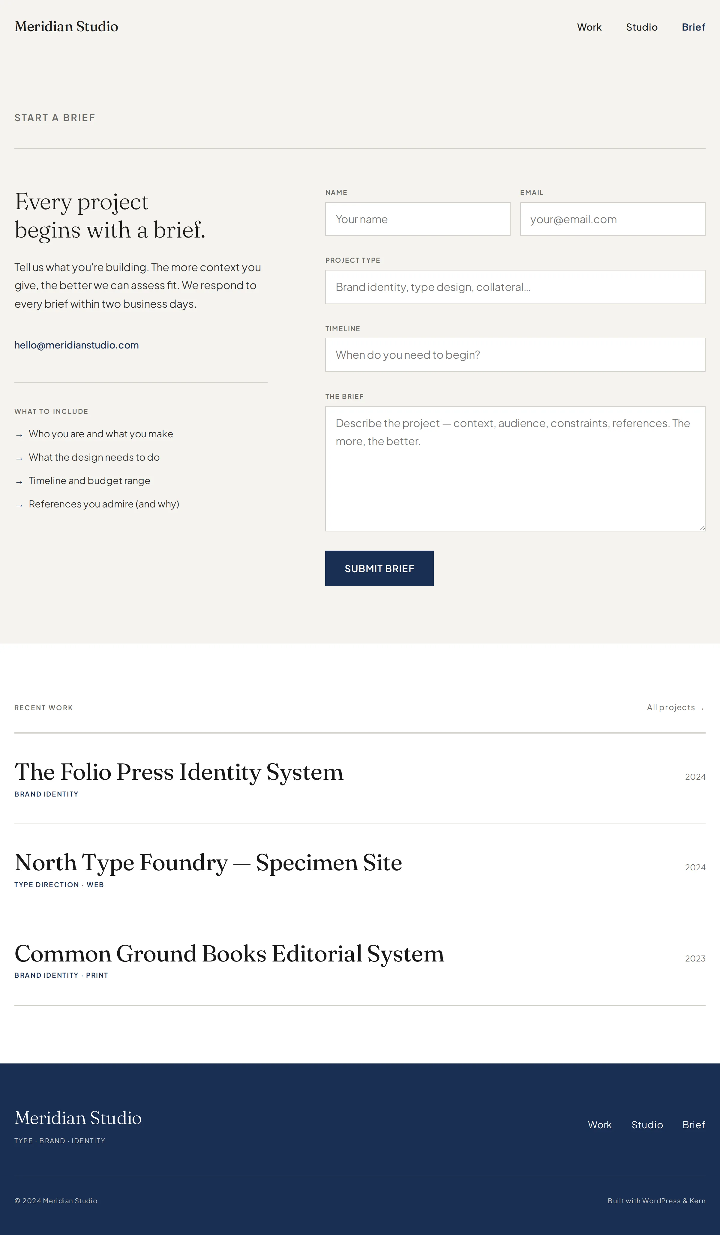Image resolution: width=720 pixels, height=1235 pixels.
Task: Open the Work page from top navigation
Action: click(x=589, y=27)
